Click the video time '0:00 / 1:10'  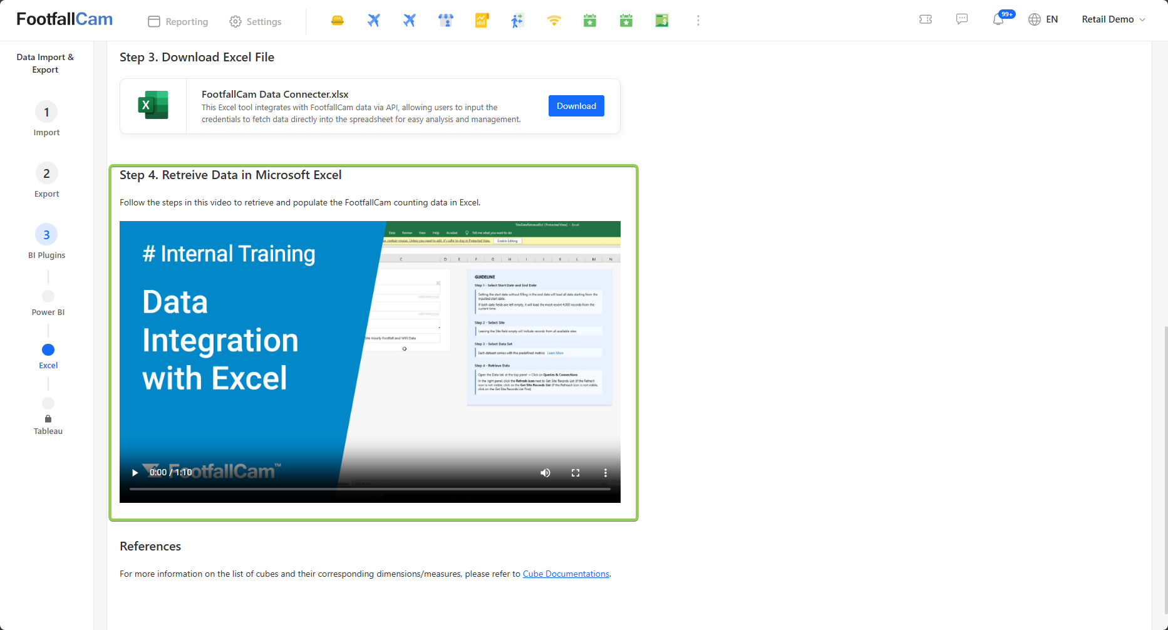click(x=170, y=472)
